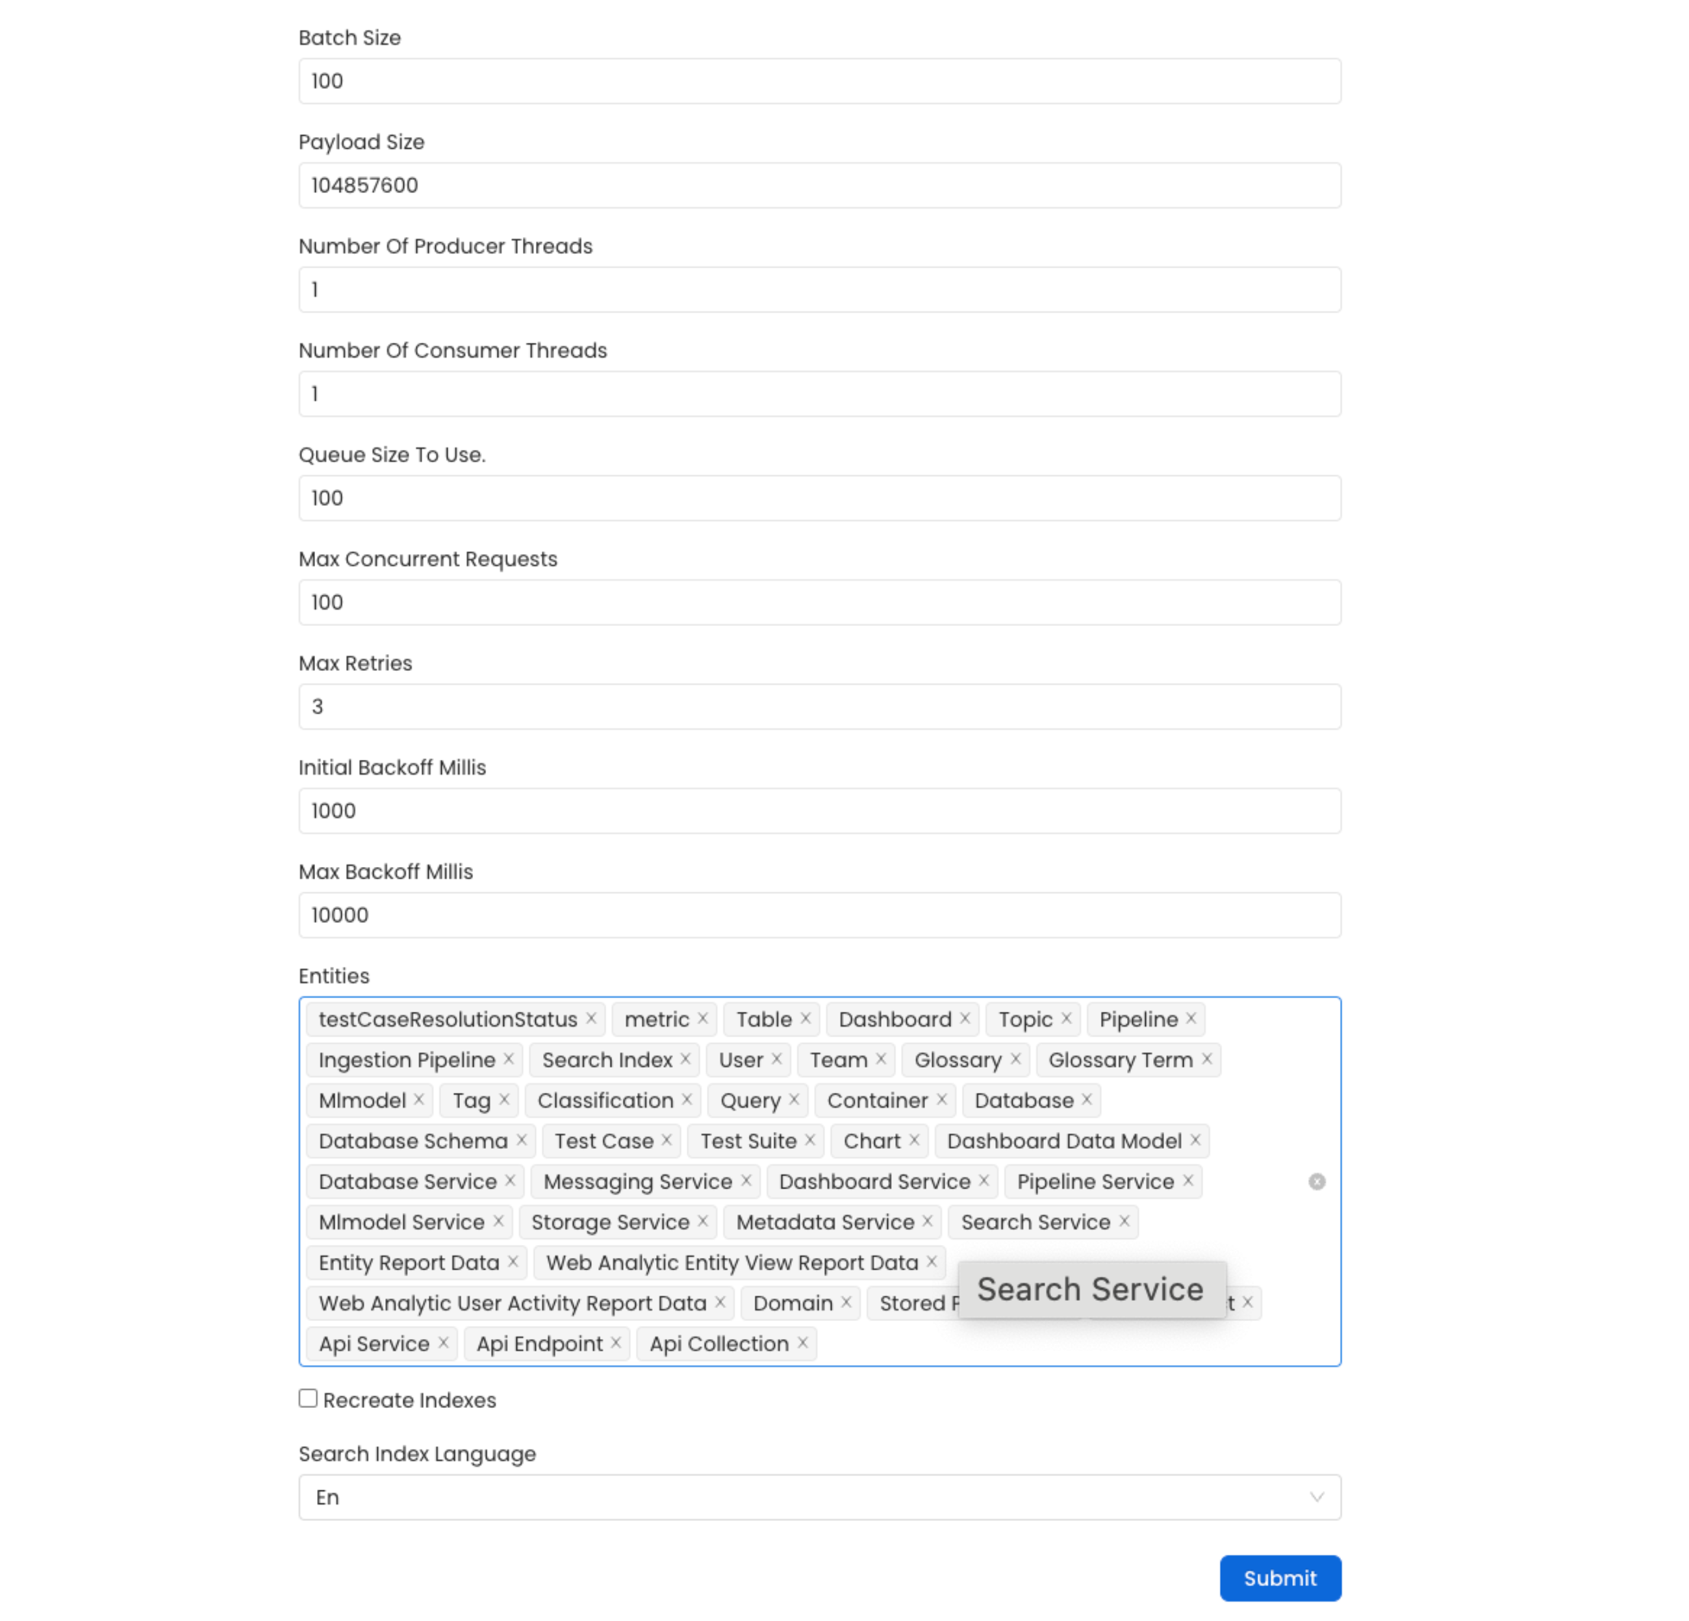Edit the Batch Size field

click(x=819, y=80)
